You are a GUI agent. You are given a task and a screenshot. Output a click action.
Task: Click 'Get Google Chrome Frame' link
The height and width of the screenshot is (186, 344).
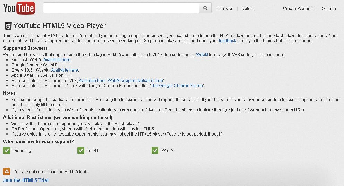click(x=177, y=85)
